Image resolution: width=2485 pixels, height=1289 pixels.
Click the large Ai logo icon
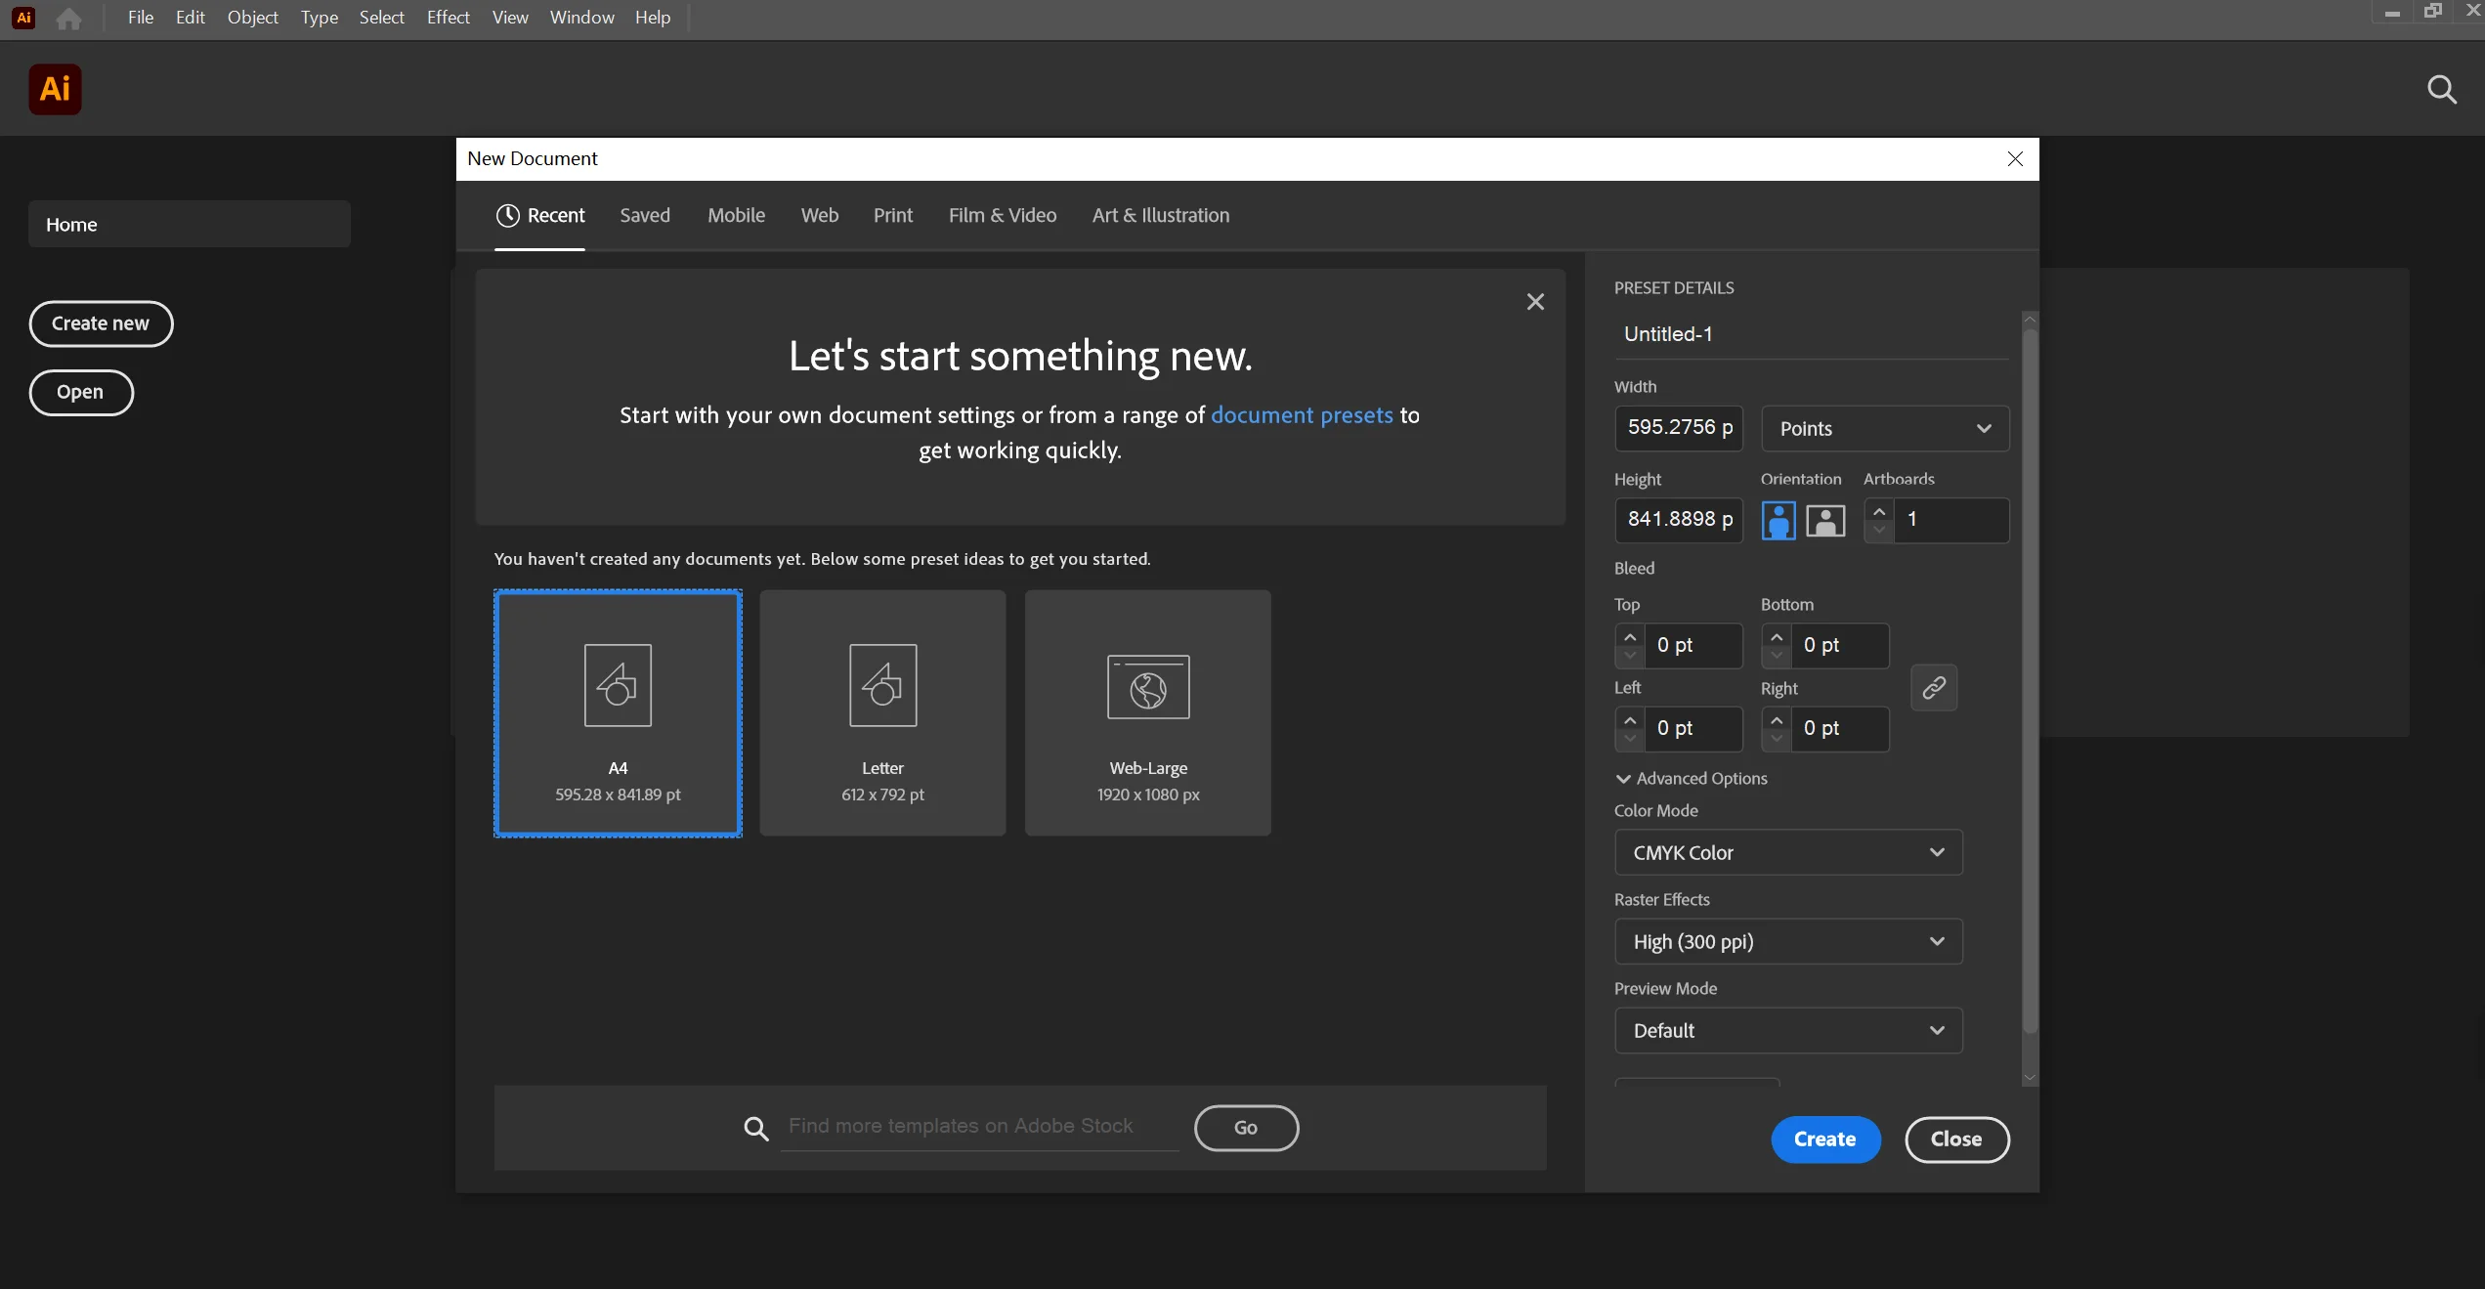tap(55, 89)
